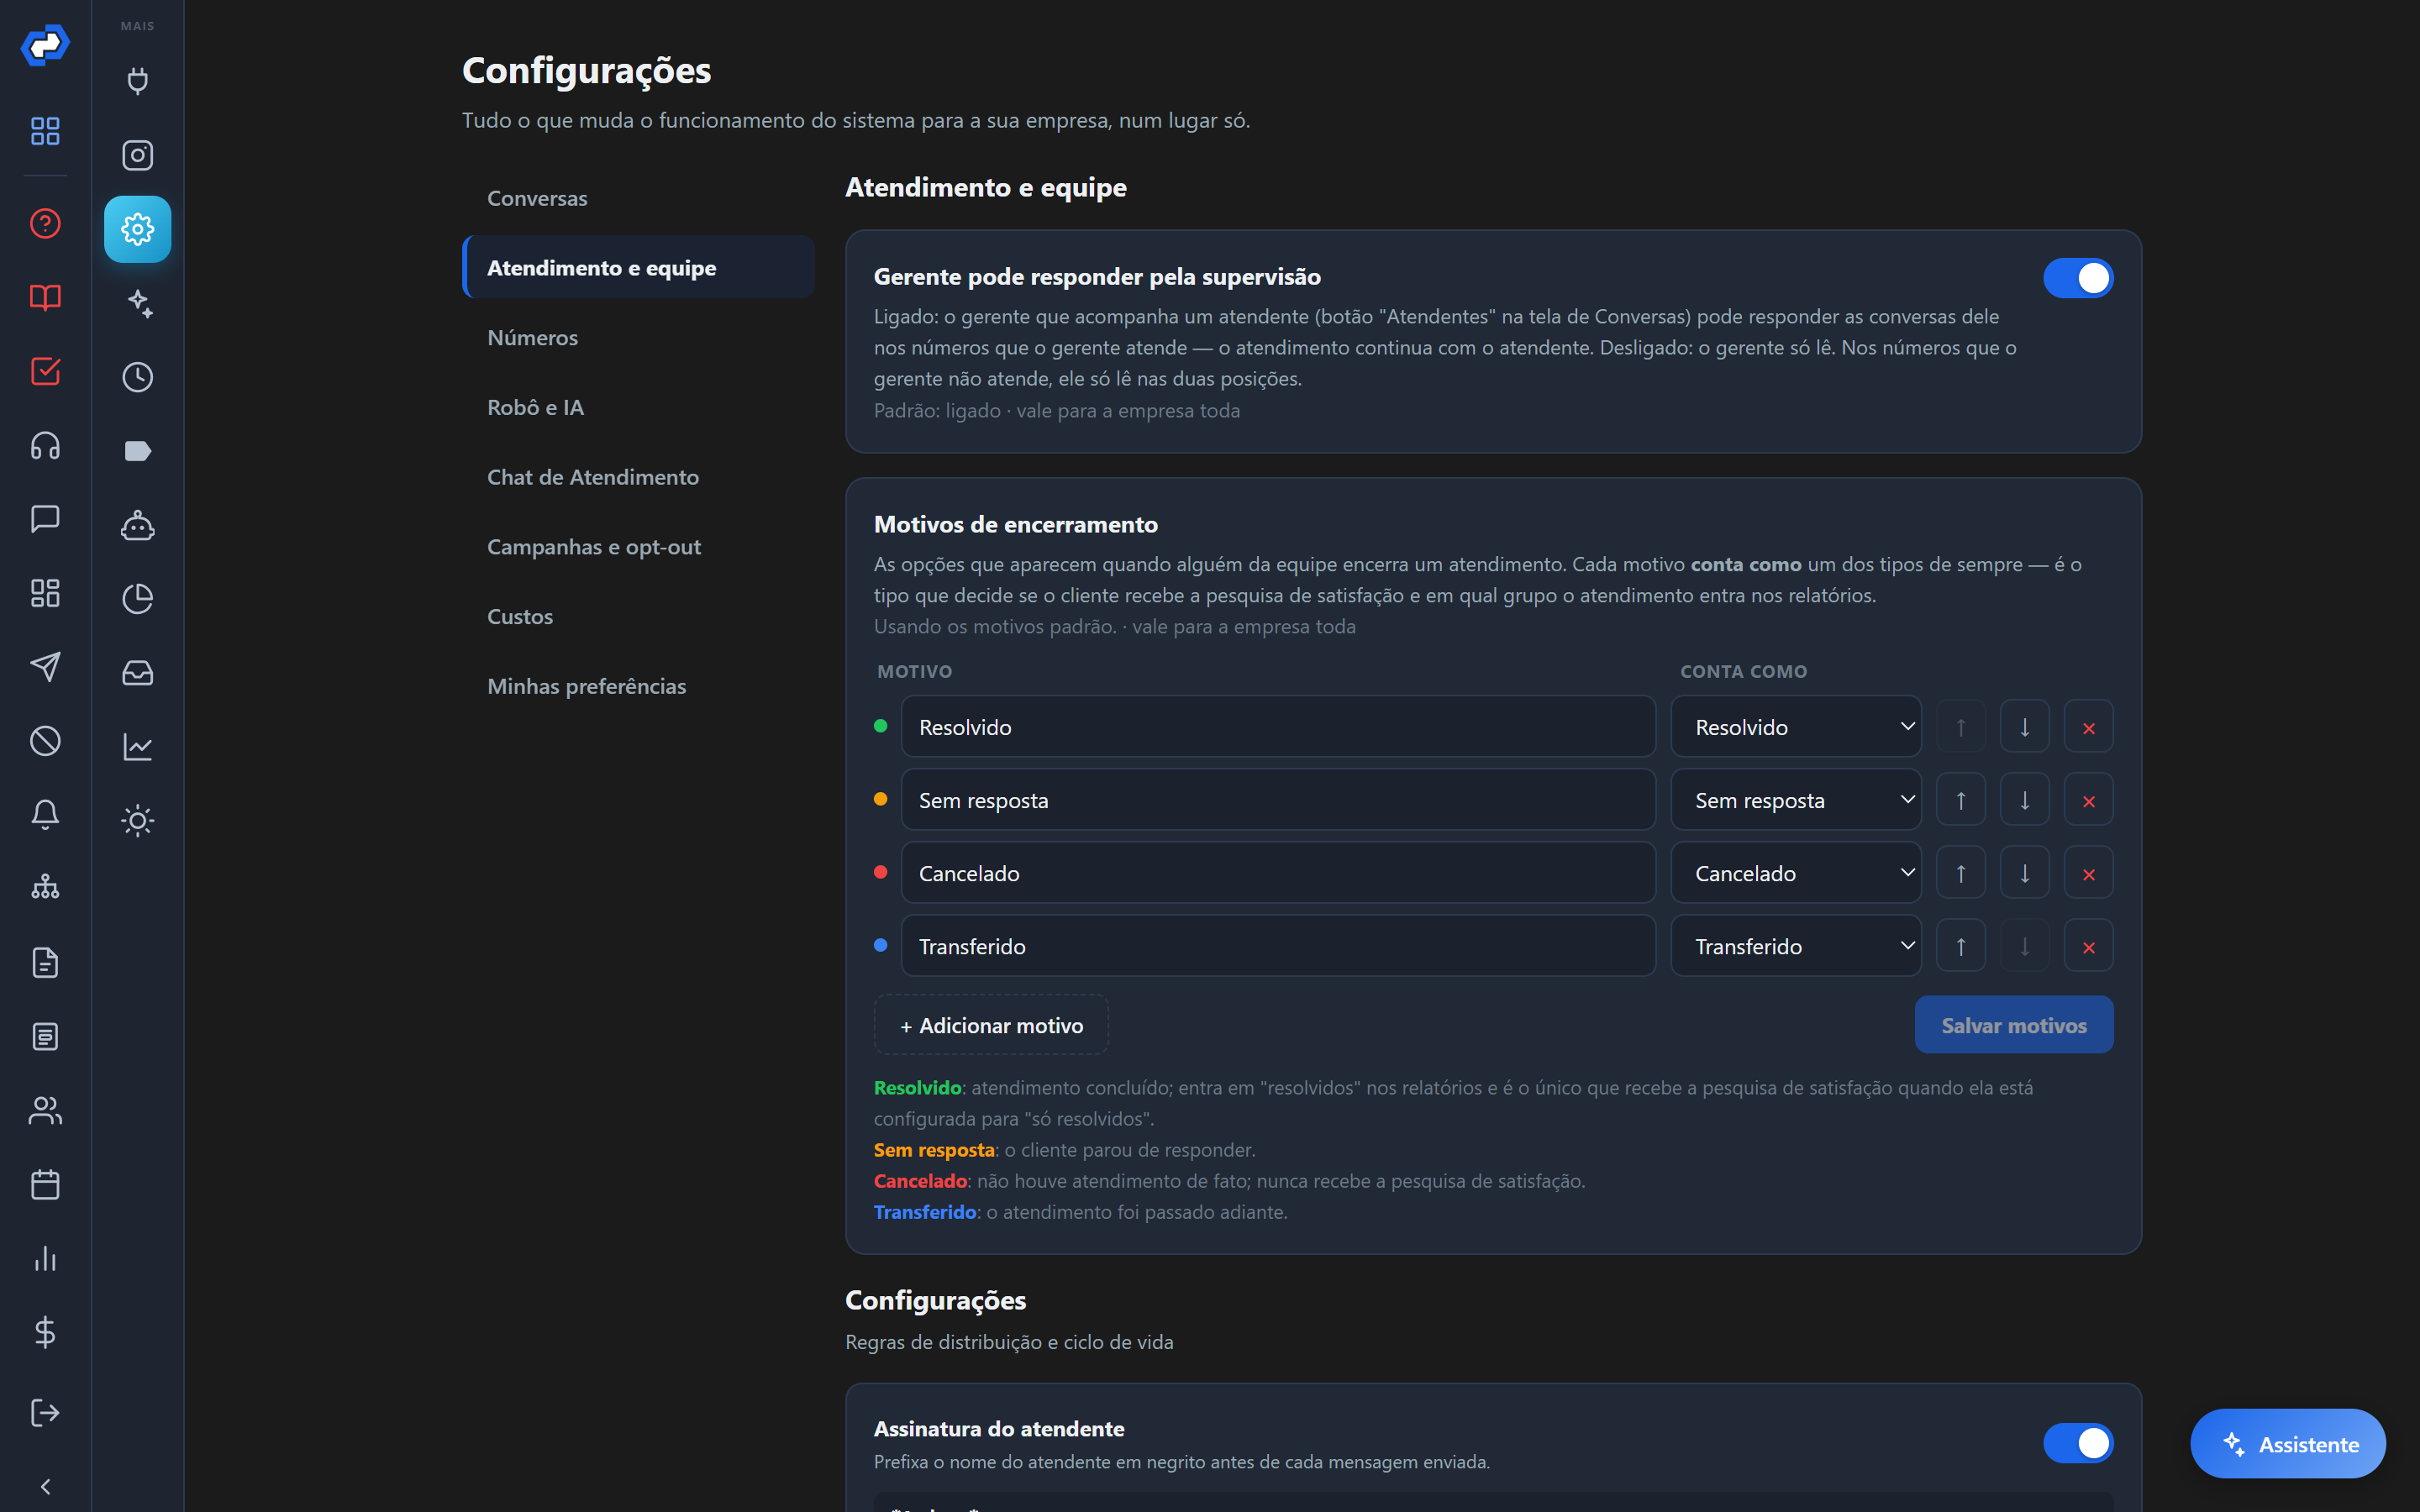Move Sem resposta motivo down

coord(2024,800)
